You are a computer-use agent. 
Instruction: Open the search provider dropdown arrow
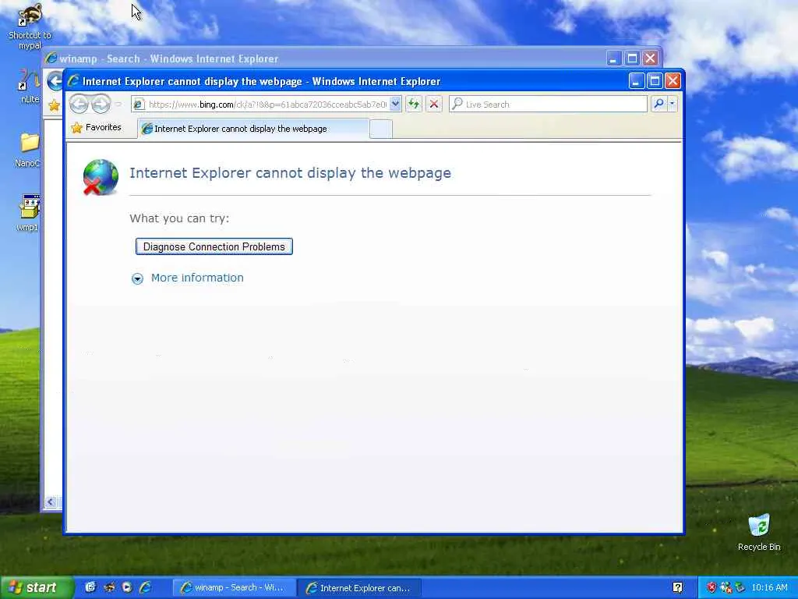click(x=673, y=104)
